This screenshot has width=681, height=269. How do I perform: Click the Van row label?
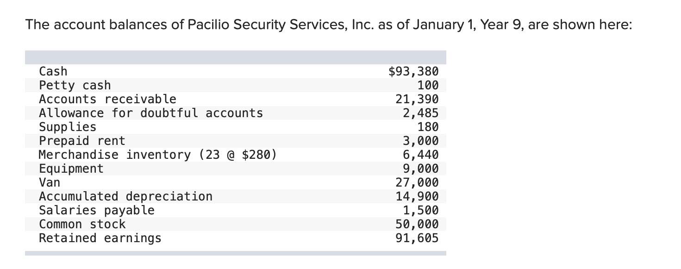tap(50, 182)
